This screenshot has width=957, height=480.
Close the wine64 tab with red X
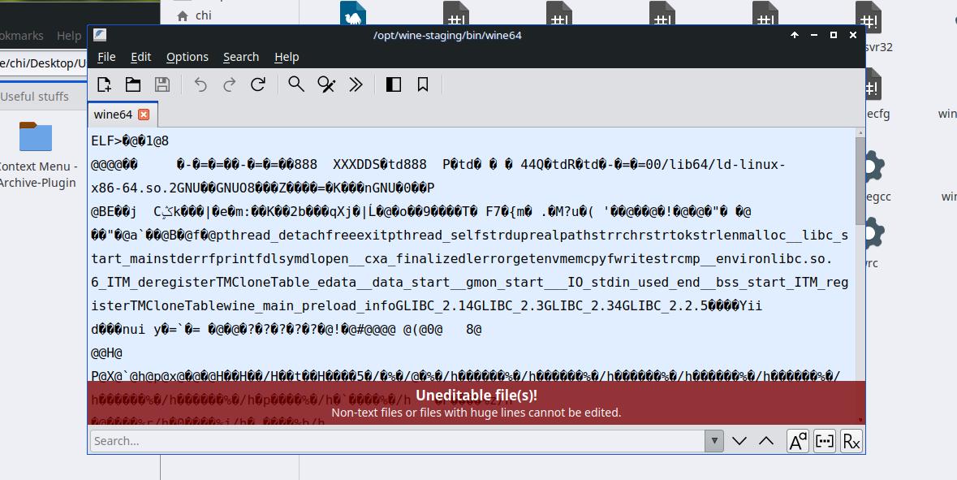[x=144, y=115]
